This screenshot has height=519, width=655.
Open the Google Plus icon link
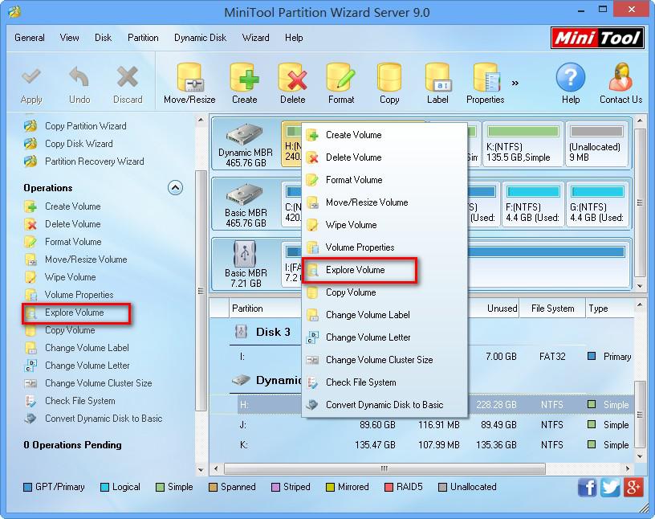[633, 488]
